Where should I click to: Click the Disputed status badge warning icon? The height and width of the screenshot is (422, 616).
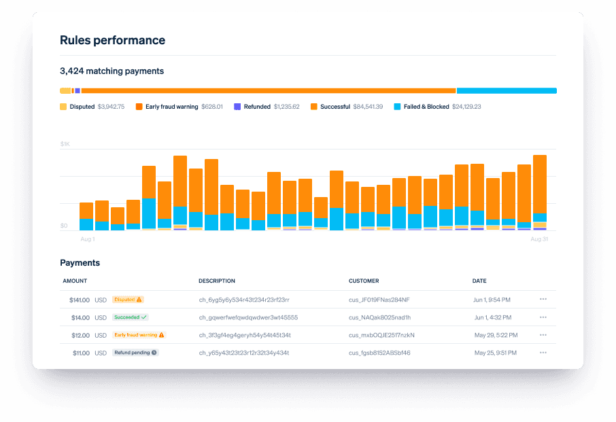pos(139,300)
